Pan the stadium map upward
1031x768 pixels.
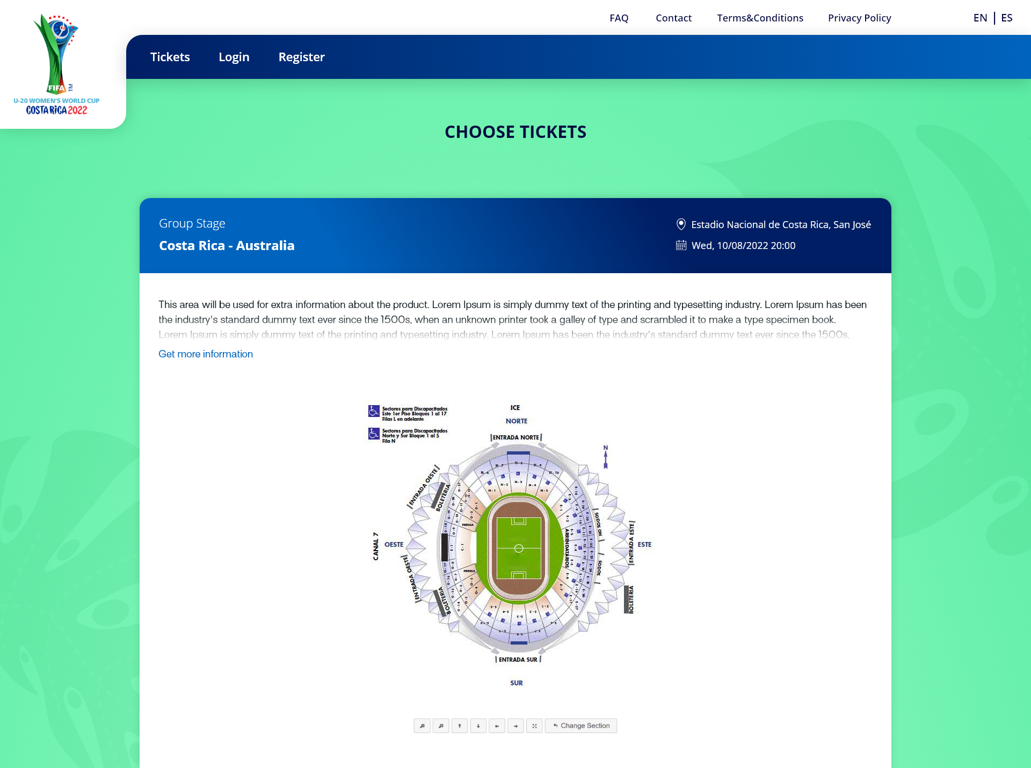tap(460, 726)
